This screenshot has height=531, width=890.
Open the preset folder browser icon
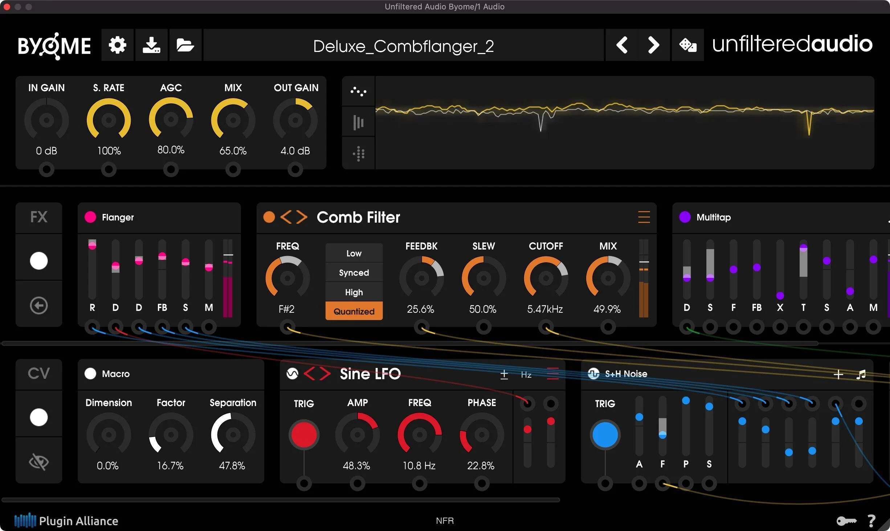185,45
